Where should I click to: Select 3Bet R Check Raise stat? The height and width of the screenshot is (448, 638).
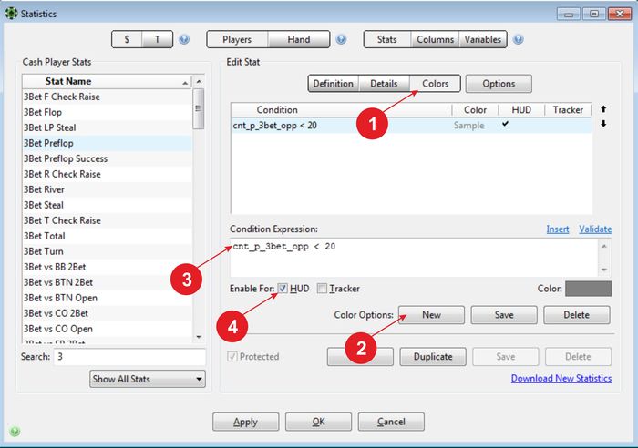pyautogui.click(x=107, y=174)
